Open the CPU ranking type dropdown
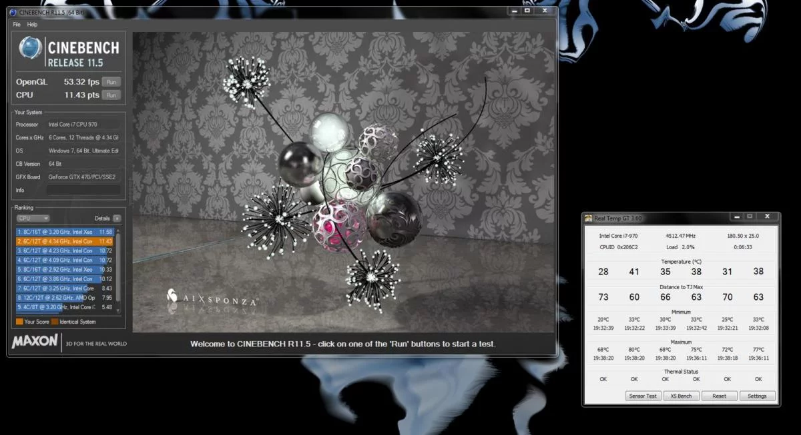Viewport: 801px width, 435px height. pyautogui.click(x=33, y=218)
